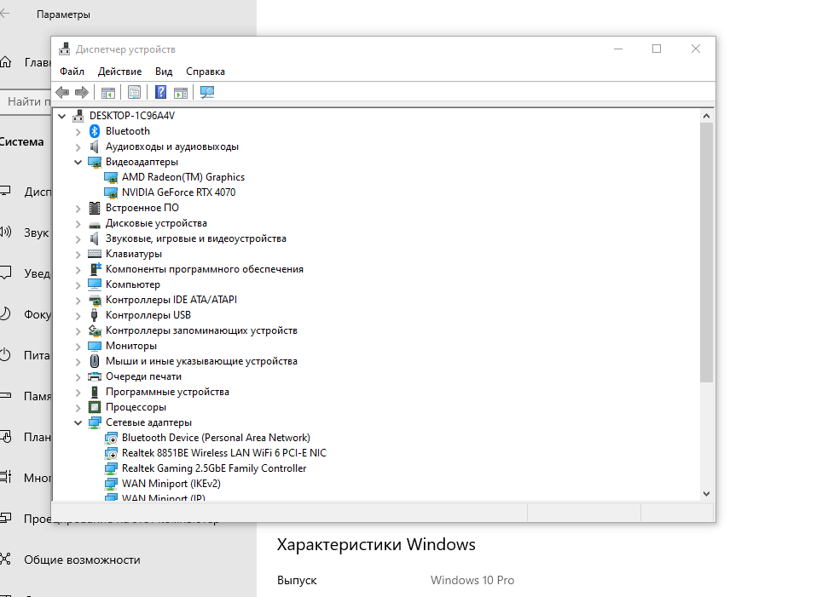
Task: Expand the Процессоры category
Action: 78,408
